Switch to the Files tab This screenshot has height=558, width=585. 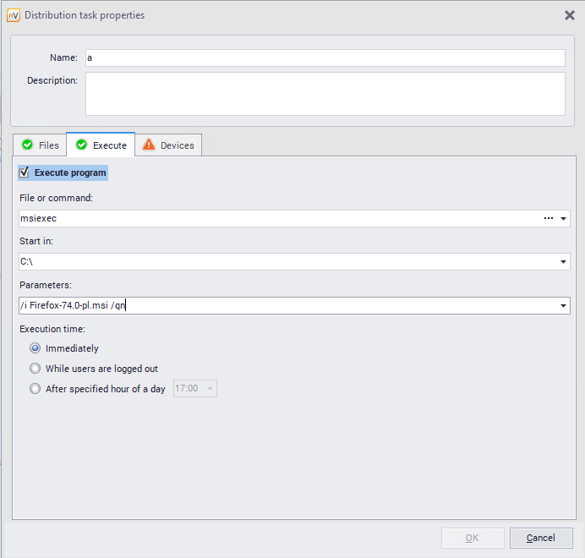40,145
